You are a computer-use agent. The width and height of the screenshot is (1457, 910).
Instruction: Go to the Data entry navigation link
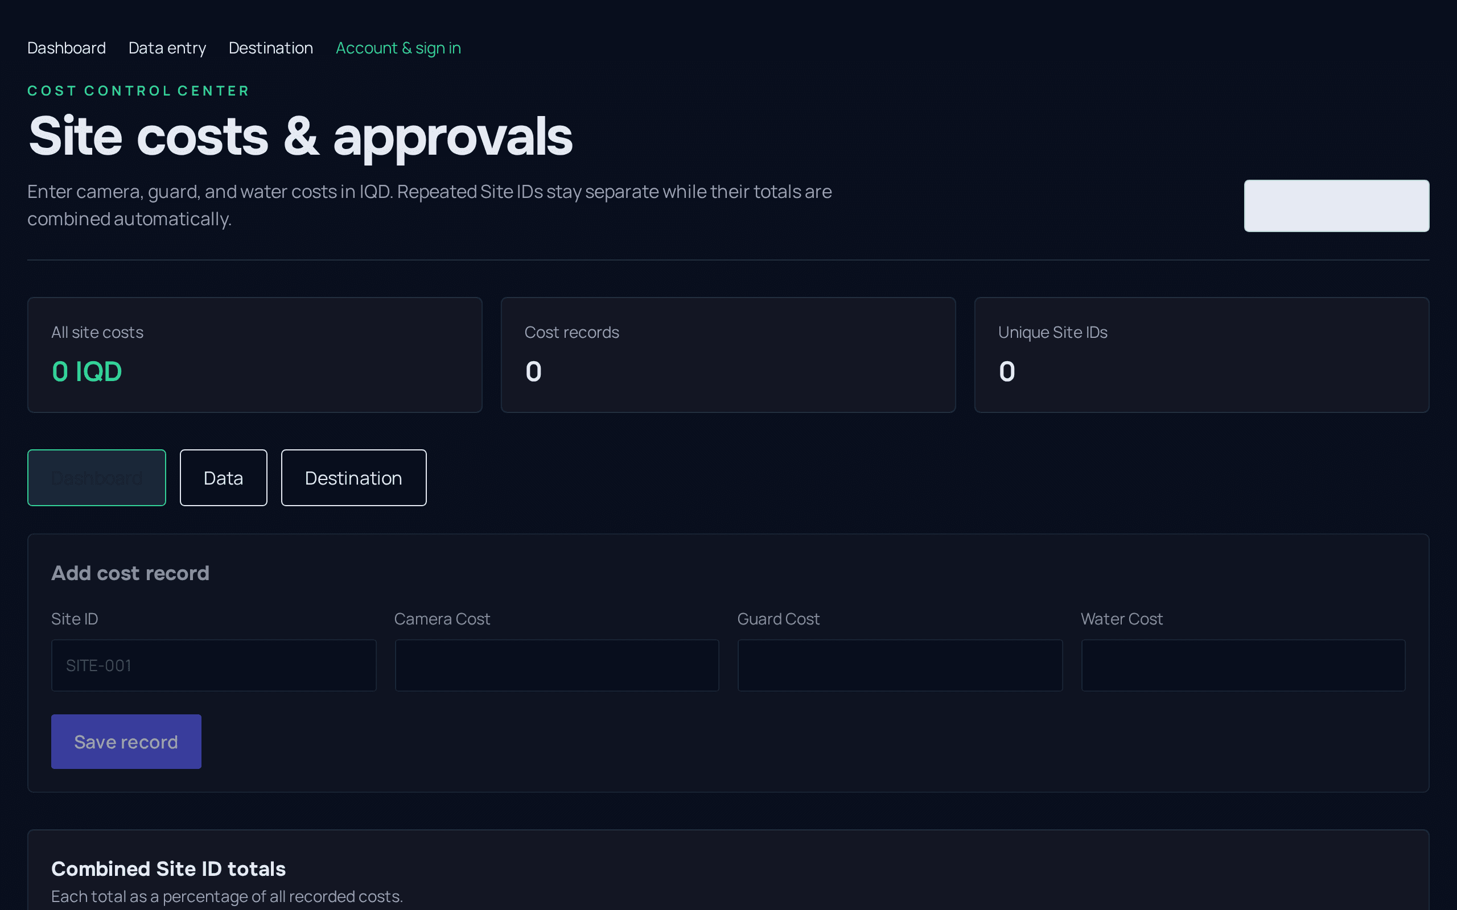167,48
